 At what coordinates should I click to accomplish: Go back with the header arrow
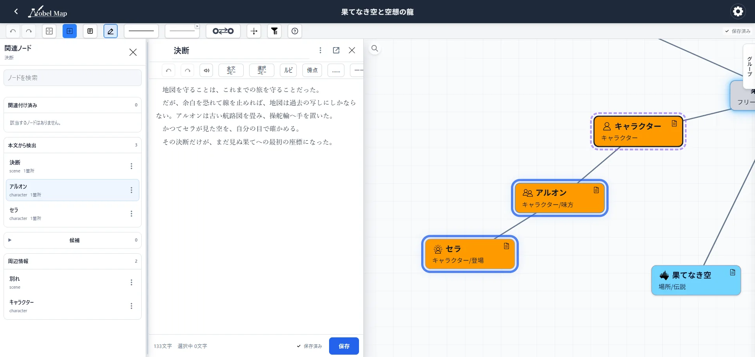(16, 11)
